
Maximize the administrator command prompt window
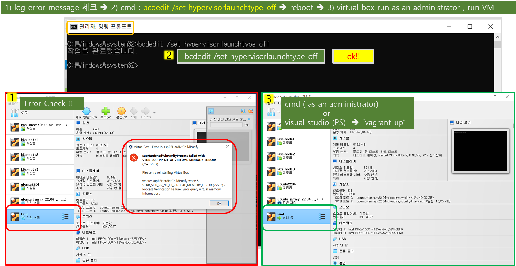coord(470,26)
